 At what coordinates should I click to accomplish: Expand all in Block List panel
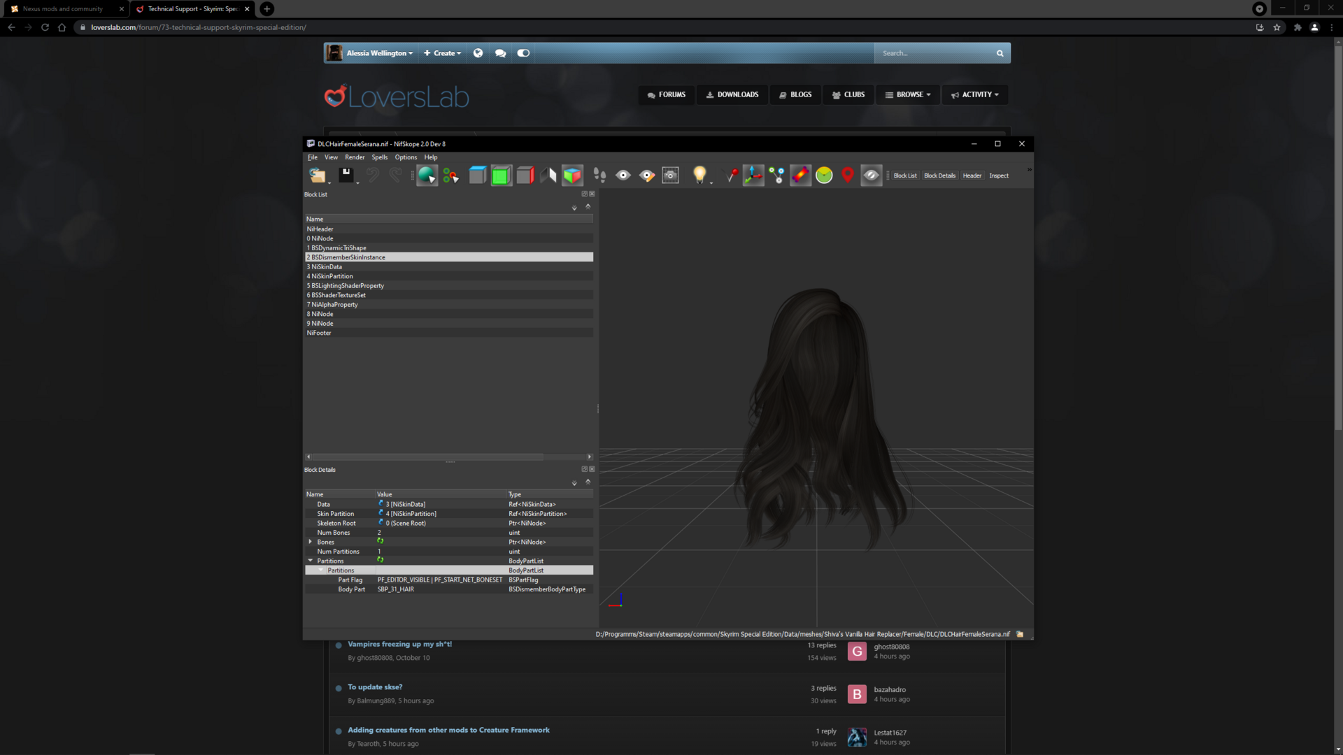tap(574, 208)
